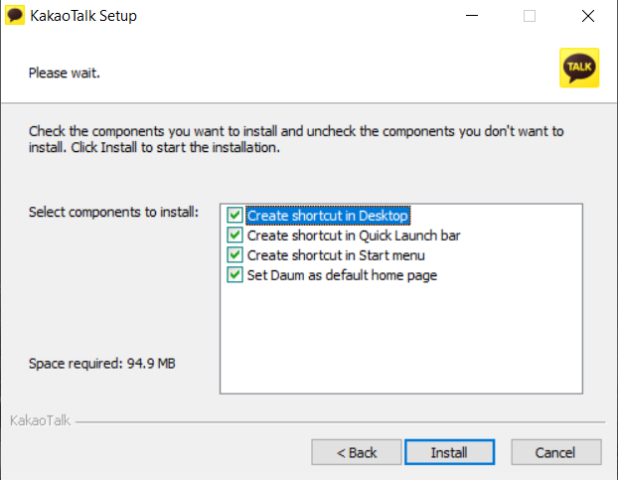Click the Space required 94.9 MB text
Viewport: 618px width, 480px height.
(102, 364)
